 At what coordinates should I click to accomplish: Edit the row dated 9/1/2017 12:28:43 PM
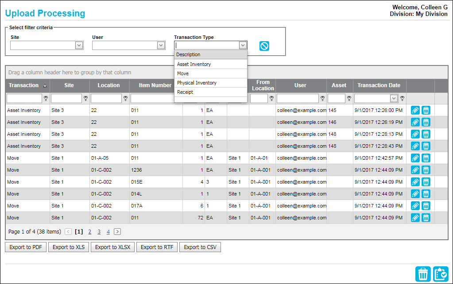(415, 146)
